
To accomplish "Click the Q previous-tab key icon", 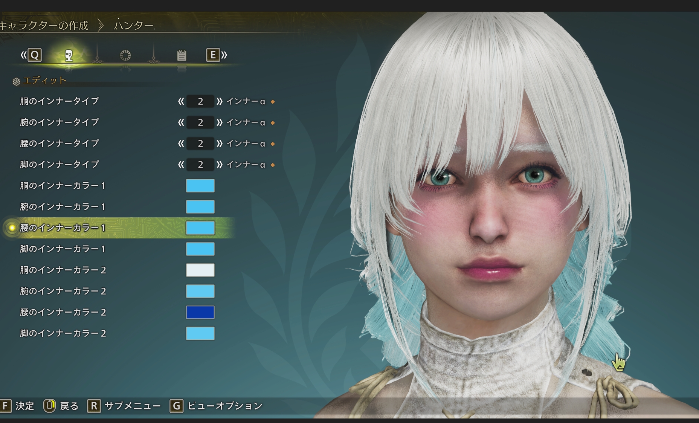I will point(34,55).
